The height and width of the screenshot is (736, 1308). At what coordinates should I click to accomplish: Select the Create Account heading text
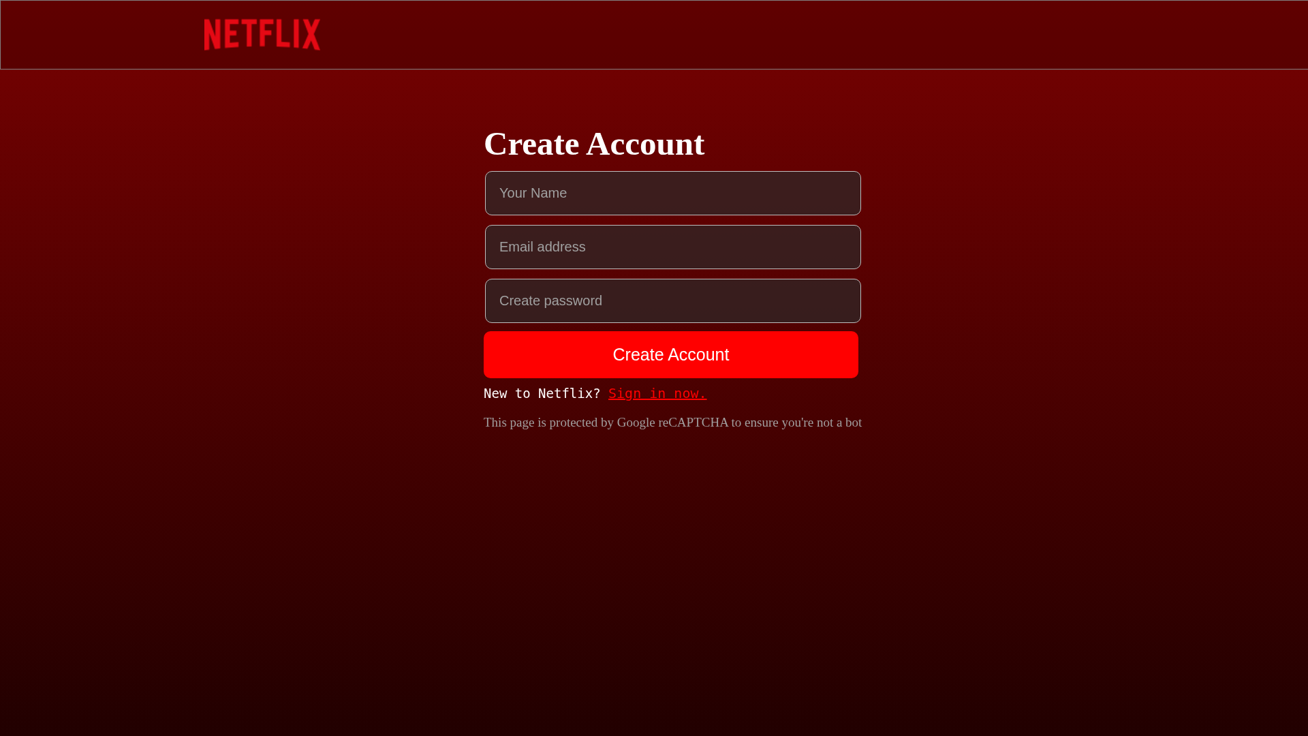click(594, 144)
